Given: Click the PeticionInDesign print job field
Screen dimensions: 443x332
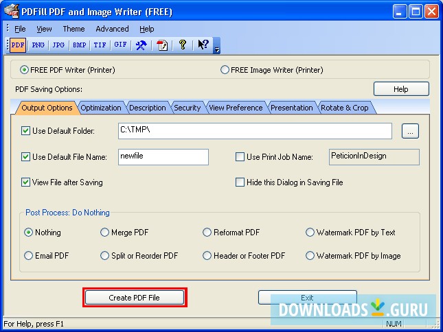Looking at the screenshot, I should (374, 157).
